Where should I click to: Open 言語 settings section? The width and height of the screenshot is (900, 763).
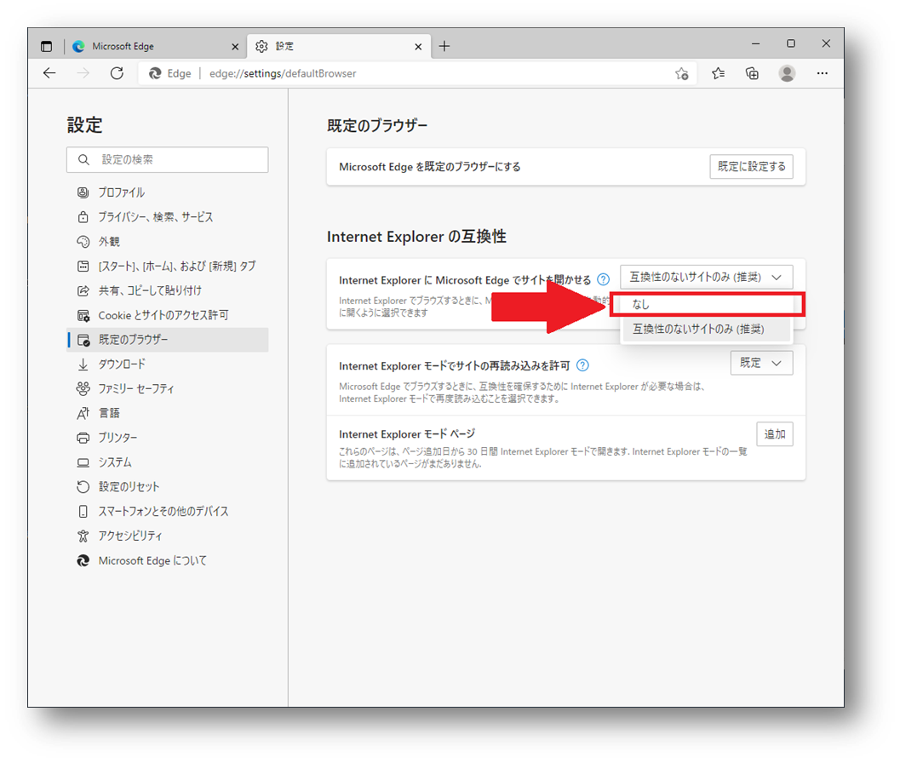(168, 413)
